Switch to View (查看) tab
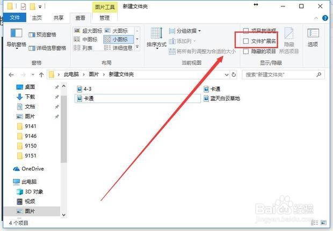Screen dimensions: 333x231 pos(80,18)
